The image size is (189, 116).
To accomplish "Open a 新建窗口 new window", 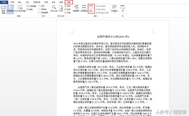I will pyautogui.click(x=76, y=9).
